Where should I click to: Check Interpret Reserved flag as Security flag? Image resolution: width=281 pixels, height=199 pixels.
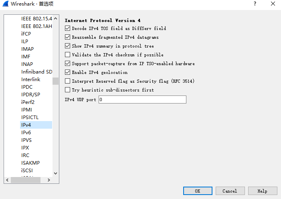[68, 81]
